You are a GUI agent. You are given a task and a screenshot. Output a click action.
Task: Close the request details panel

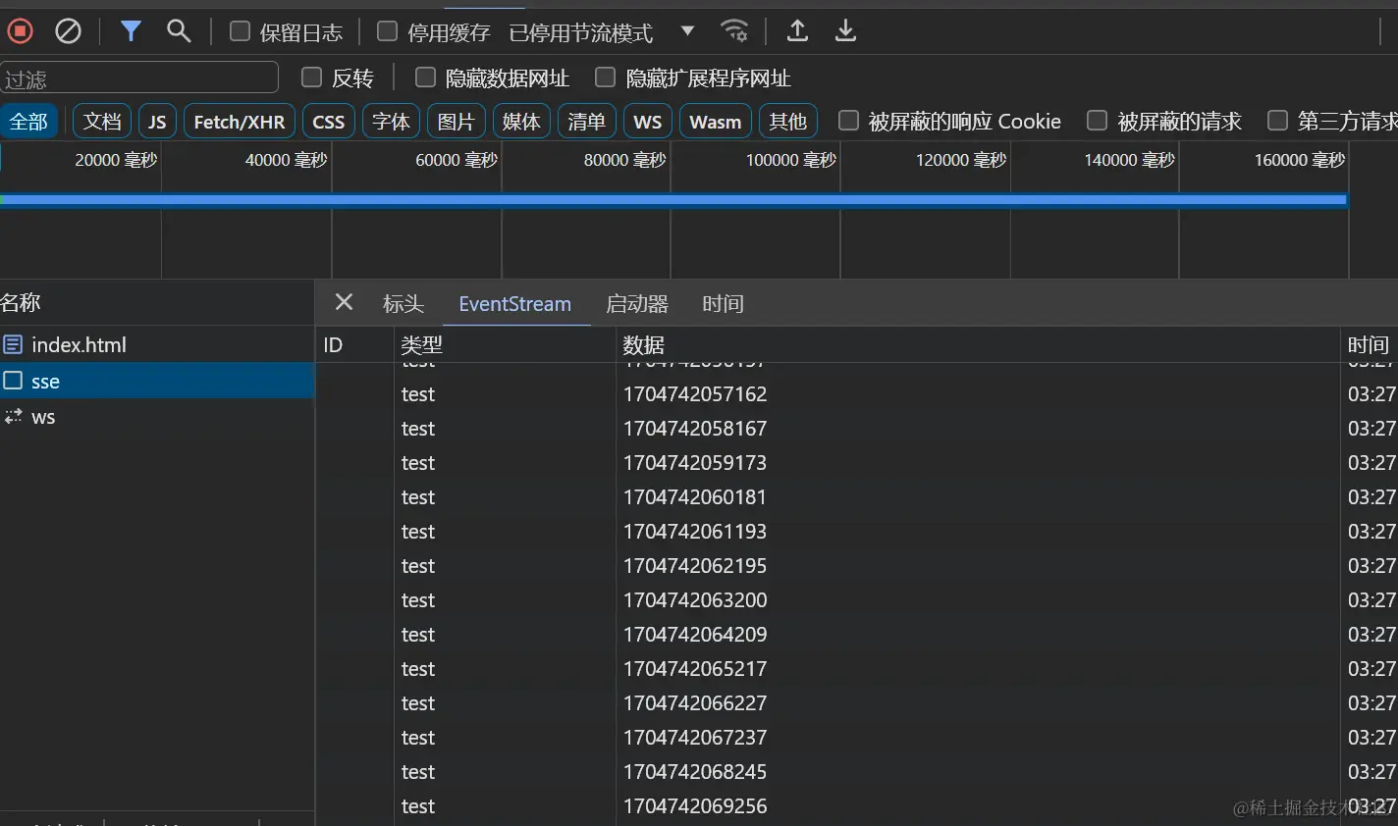(x=344, y=302)
